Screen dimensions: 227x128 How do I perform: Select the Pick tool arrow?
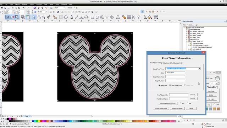point(34,17)
